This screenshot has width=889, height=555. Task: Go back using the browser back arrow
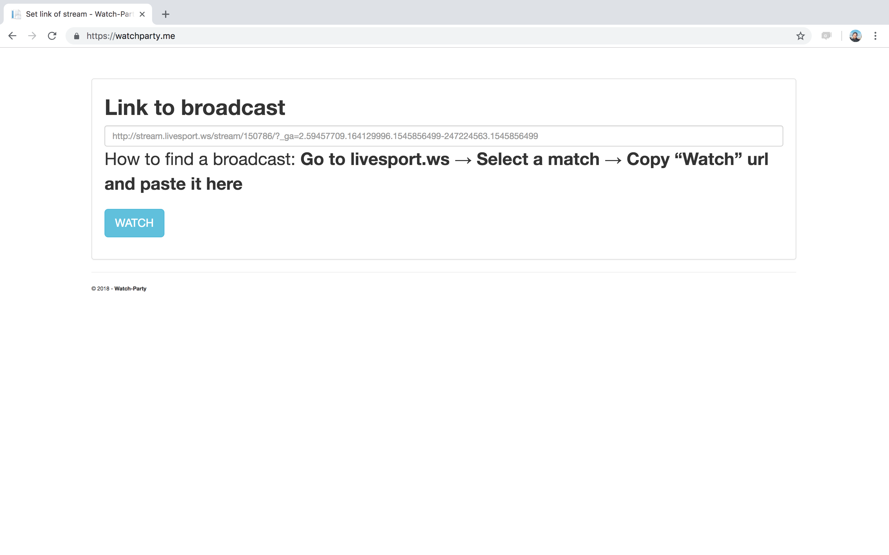click(x=12, y=36)
